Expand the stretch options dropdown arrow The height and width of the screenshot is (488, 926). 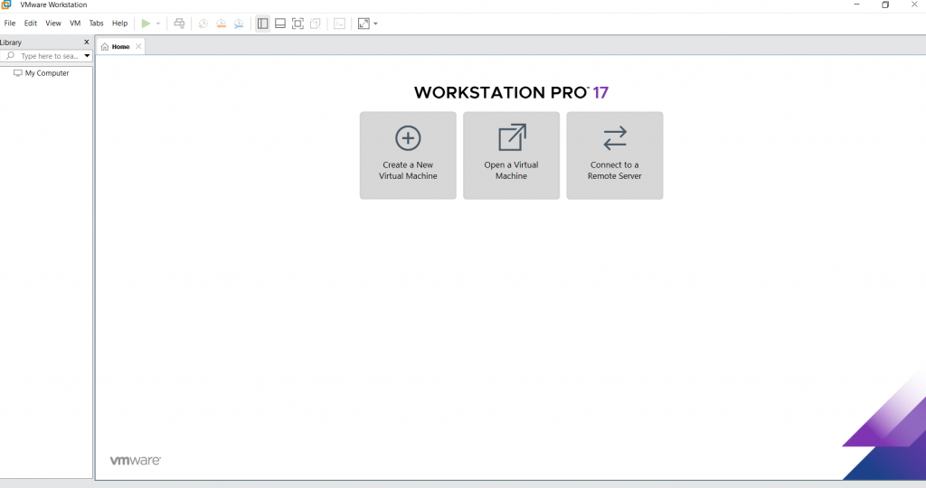[375, 23]
